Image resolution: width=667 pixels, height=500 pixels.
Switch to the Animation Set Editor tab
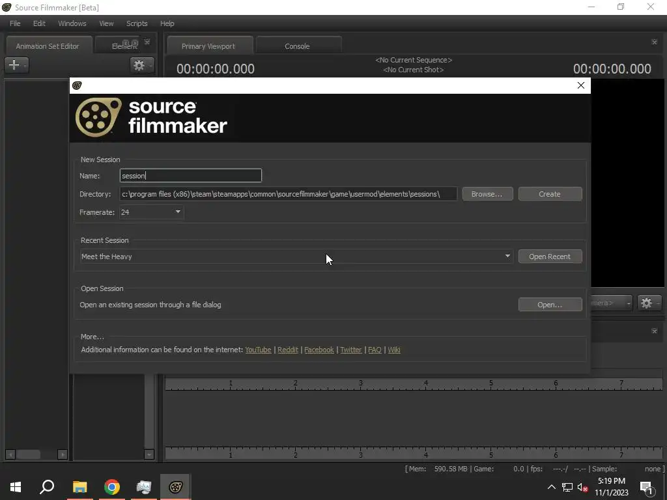tap(48, 46)
